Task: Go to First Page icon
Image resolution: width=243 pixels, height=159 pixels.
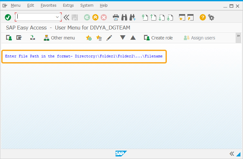Action: coord(145,17)
